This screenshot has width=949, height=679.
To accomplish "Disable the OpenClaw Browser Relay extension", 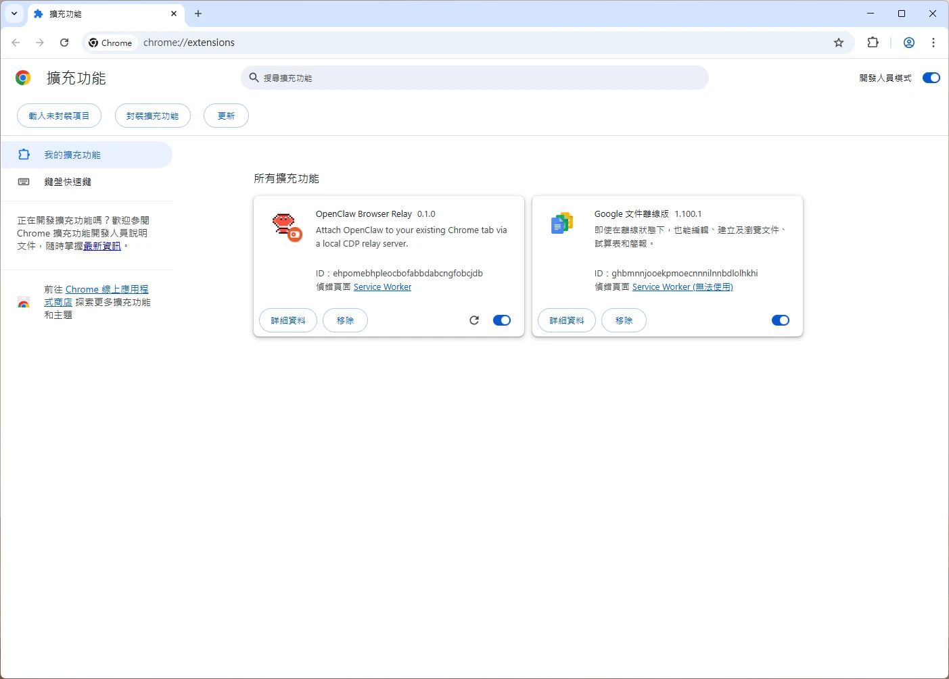I will 502,320.
